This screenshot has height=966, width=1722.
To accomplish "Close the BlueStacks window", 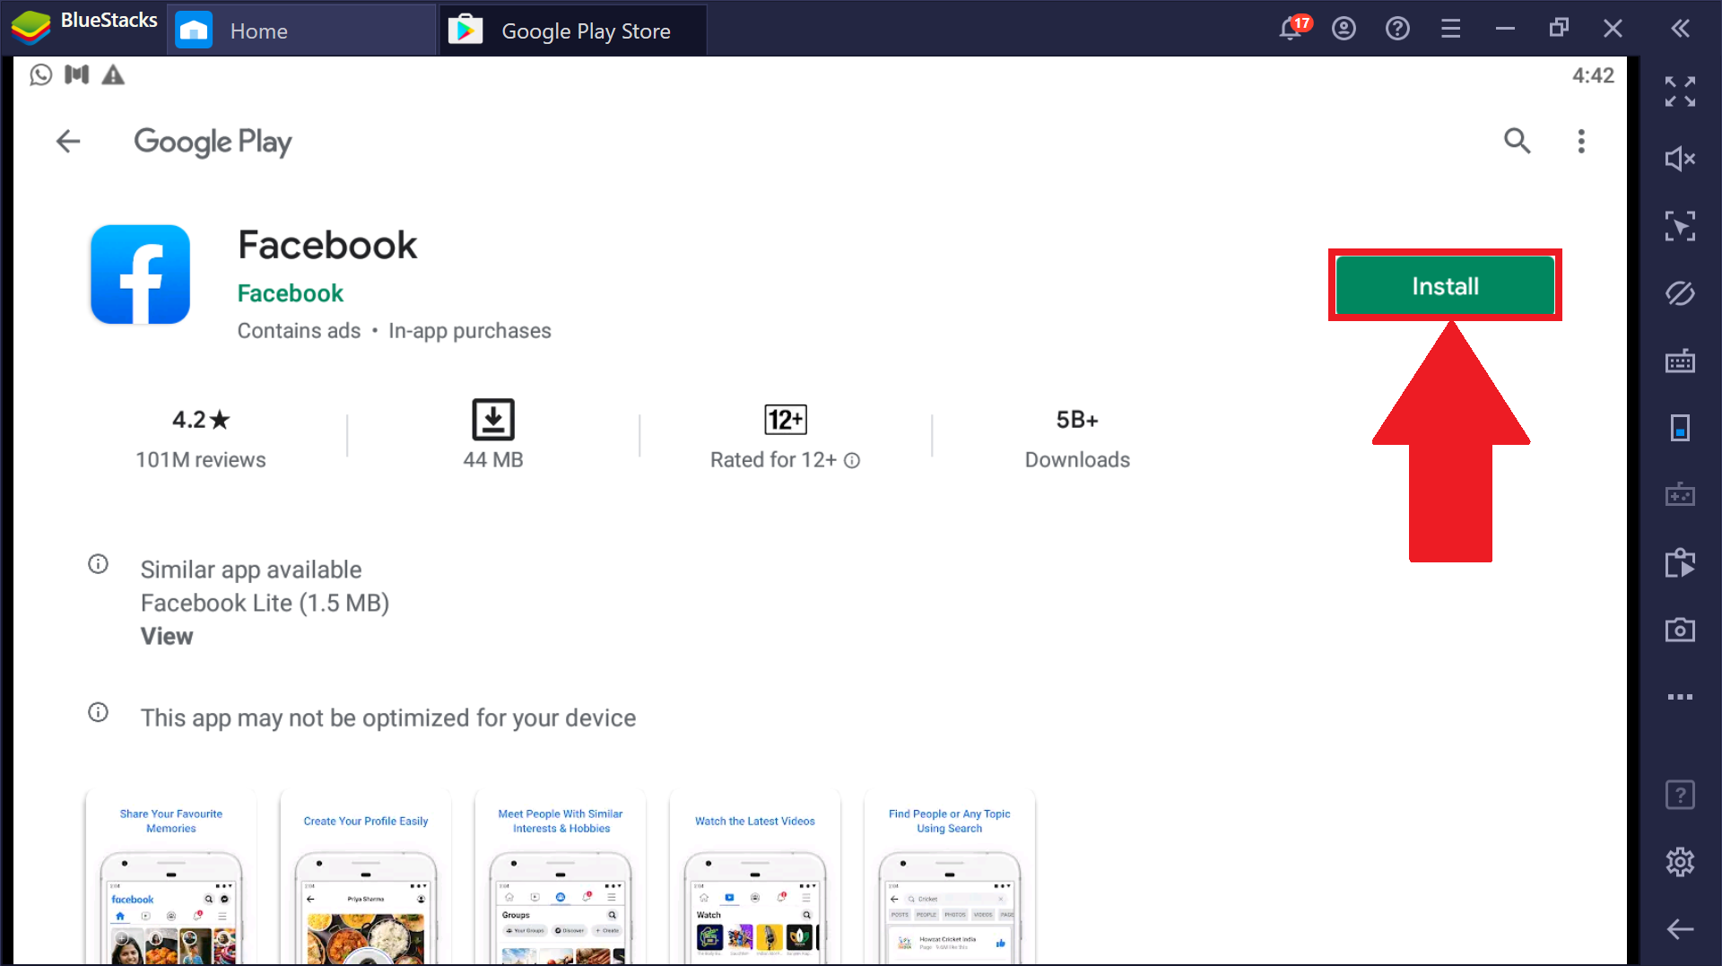I will pyautogui.click(x=1613, y=29).
